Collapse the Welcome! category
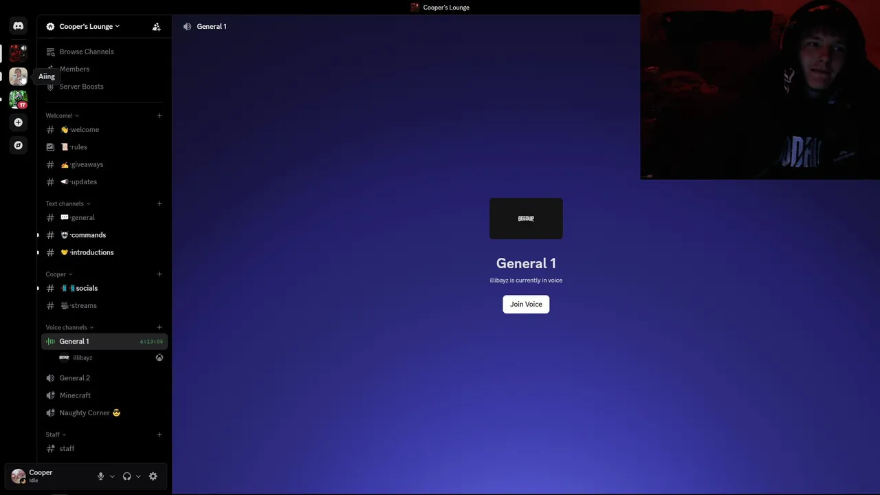The image size is (880, 495). pos(63,115)
